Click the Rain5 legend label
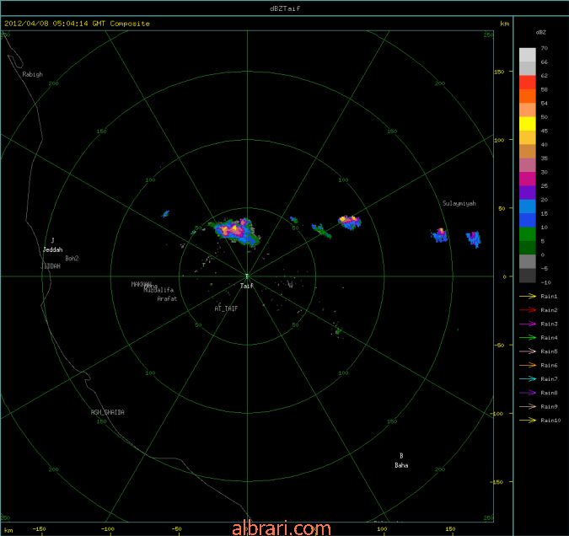The image size is (569, 536). pos(549,351)
